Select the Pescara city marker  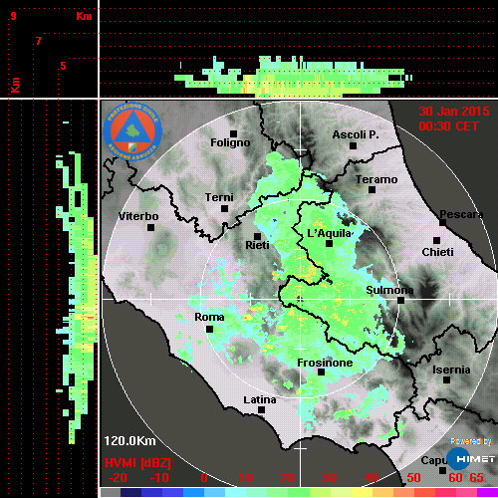(x=442, y=222)
